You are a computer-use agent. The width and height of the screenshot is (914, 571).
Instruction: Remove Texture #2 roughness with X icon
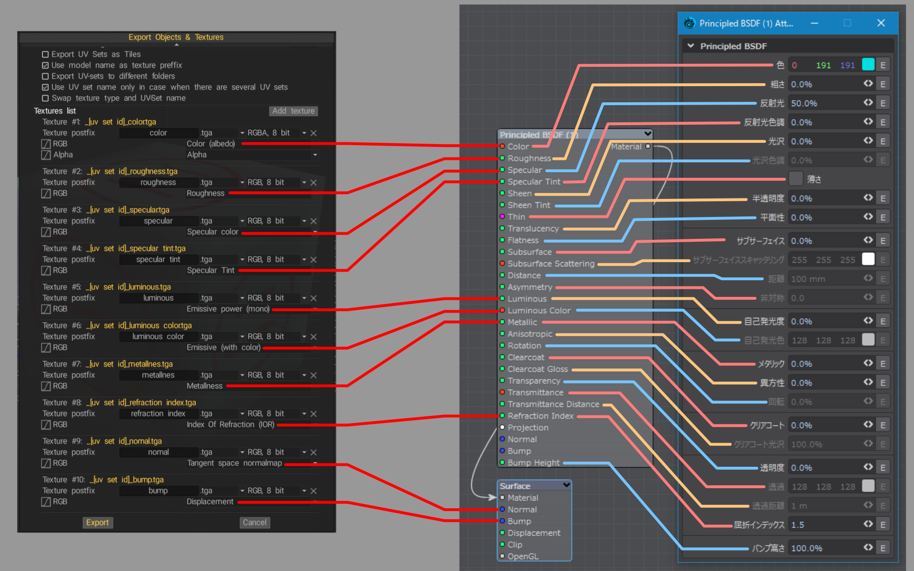(313, 183)
